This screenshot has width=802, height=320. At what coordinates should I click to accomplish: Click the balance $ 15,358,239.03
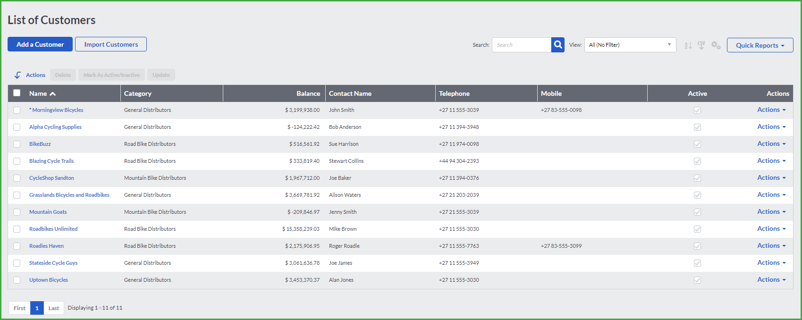coord(301,229)
